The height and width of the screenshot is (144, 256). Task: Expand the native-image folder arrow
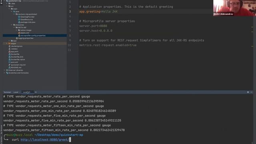pyautogui.click(x=16, y=30)
